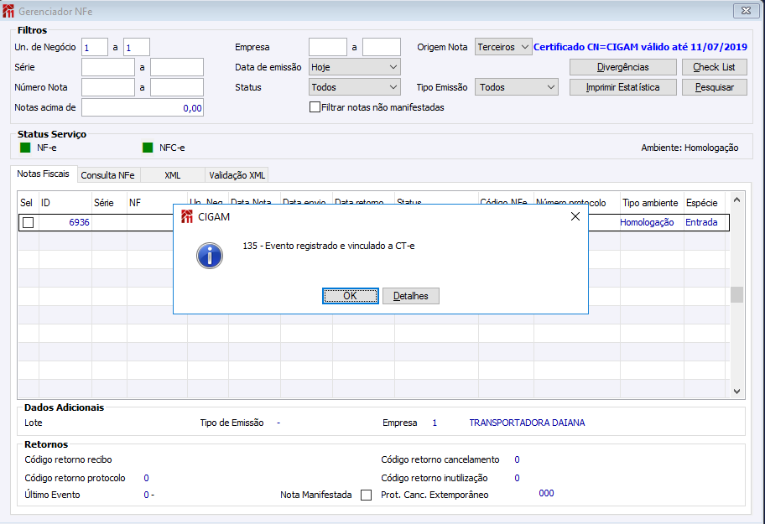Image resolution: width=765 pixels, height=524 pixels.
Task: Click the green NFC-e service status indicator
Action: pos(148,148)
